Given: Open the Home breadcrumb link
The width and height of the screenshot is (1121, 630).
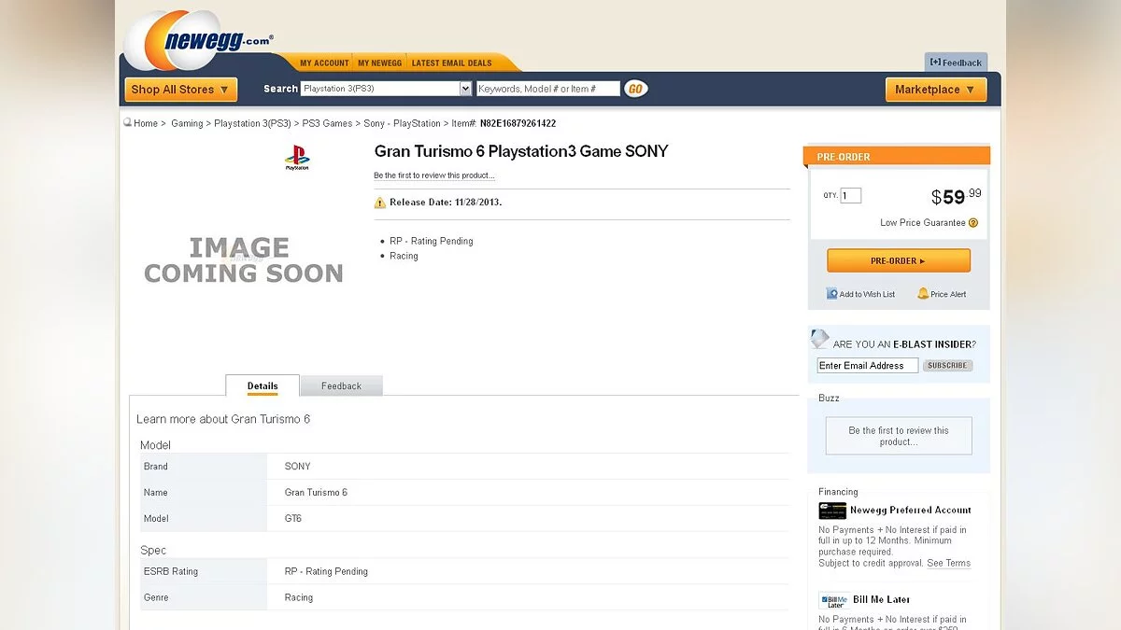Looking at the screenshot, I should (x=146, y=123).
